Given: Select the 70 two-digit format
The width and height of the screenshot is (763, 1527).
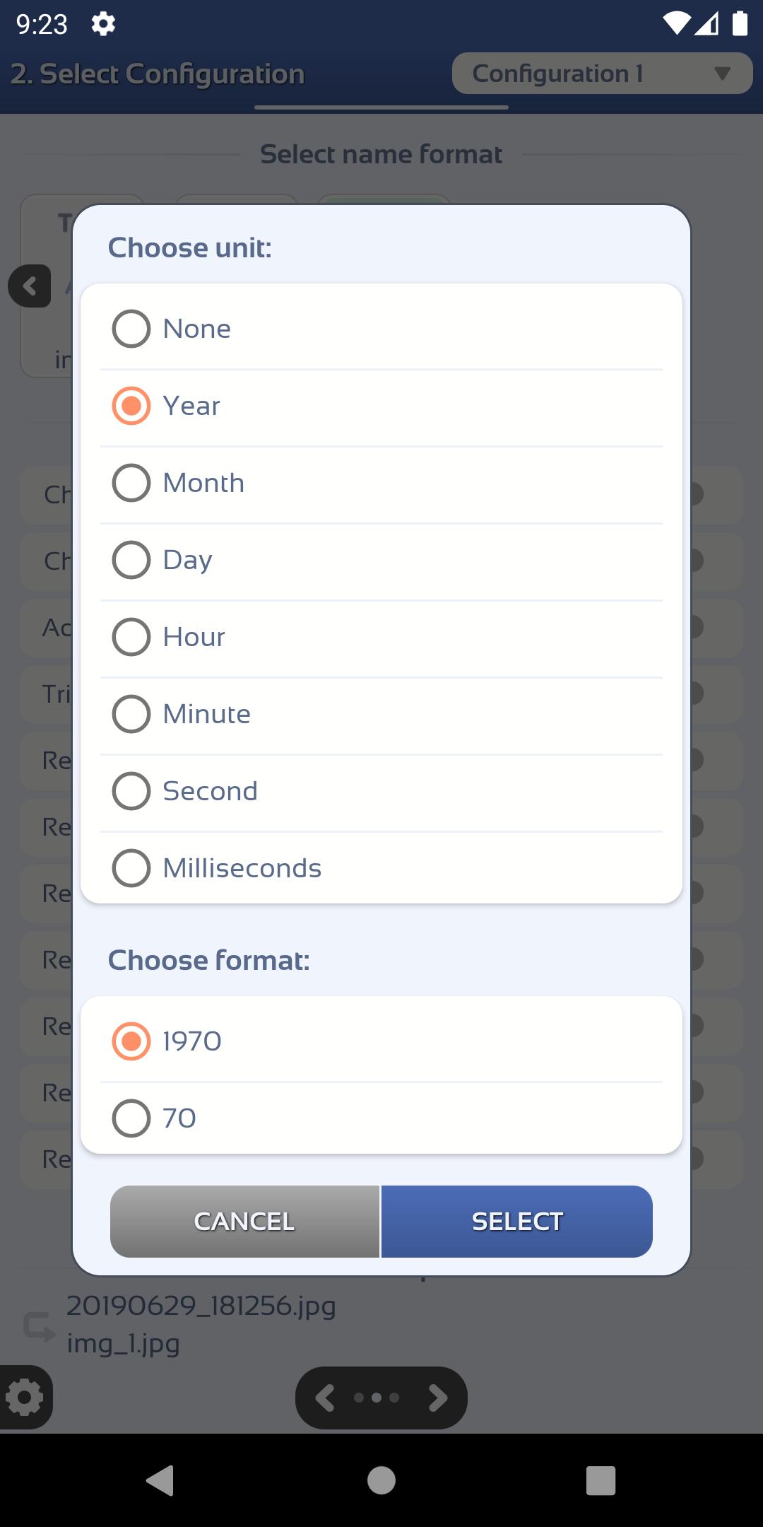Looking at the screenshot, I should 381,1118.
